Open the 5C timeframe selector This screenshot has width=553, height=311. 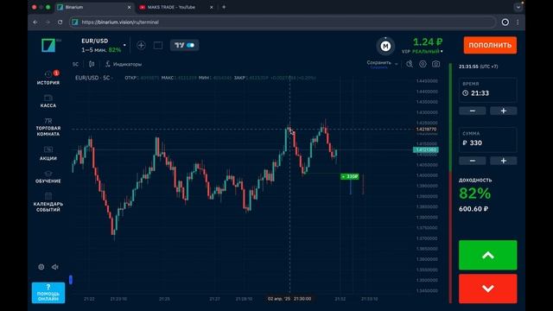75,64
